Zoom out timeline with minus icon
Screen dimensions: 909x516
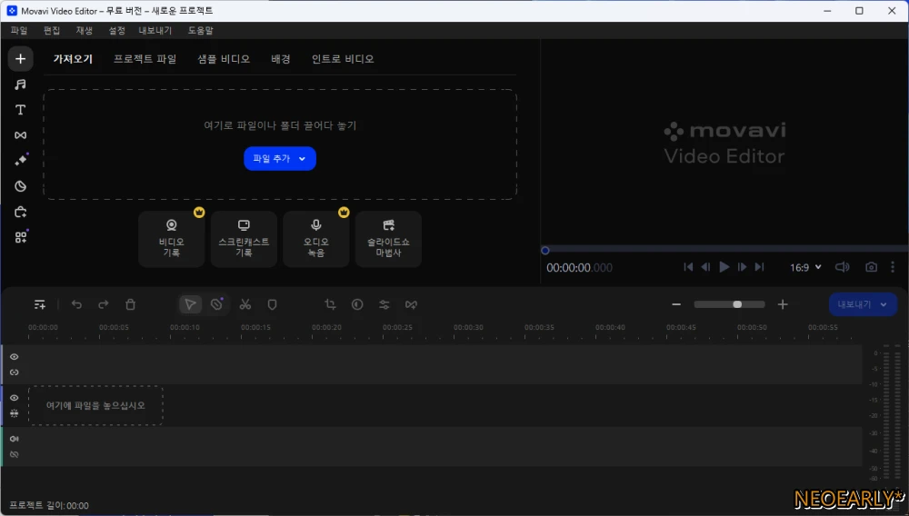coord(676,304)
